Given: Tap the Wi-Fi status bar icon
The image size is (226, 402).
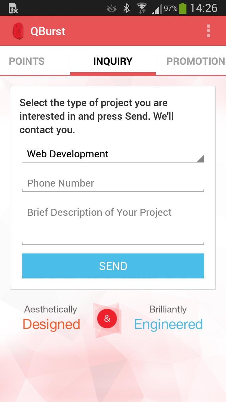Looking at the screenshot, I should [x=142, y=8].
